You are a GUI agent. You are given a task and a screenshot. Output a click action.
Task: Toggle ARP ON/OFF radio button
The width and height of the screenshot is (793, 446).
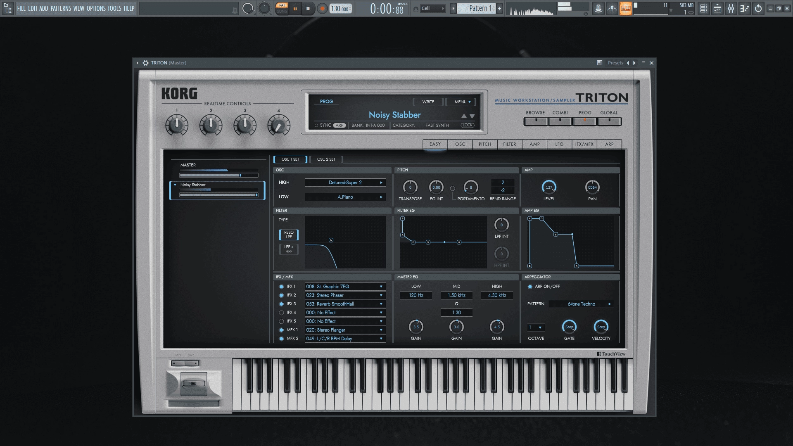530,287
